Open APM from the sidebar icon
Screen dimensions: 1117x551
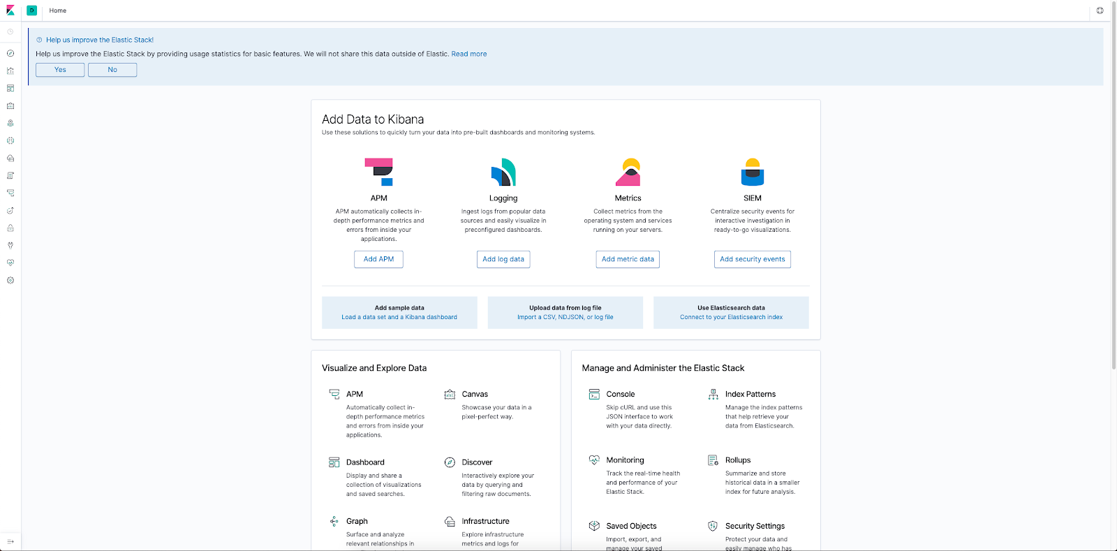tap(10, 193)
